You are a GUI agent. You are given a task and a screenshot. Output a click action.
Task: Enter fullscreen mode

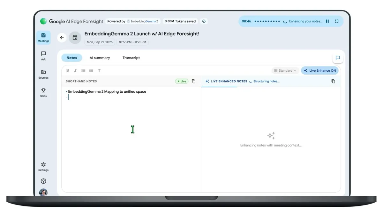tap(337, 21)
